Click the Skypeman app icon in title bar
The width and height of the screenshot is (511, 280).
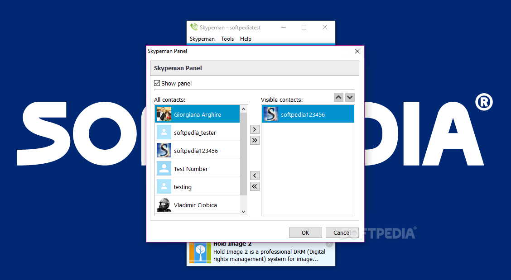click(x=194, y=27)
